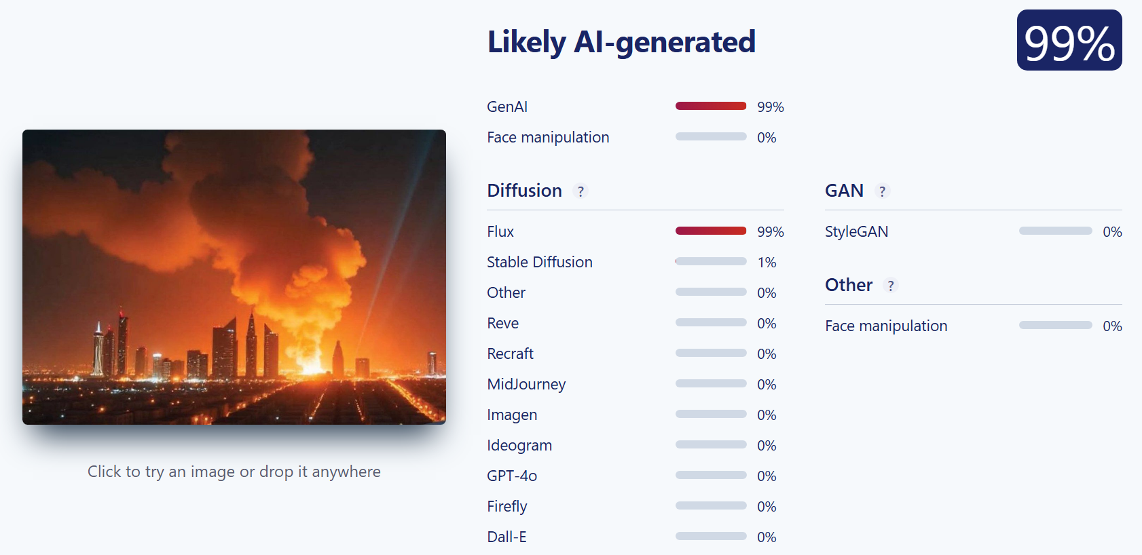Image resolution: width=1142 pixels, height=555 pixels.
Task: Click the GPT-4o row label
Action: click(512, 476)
